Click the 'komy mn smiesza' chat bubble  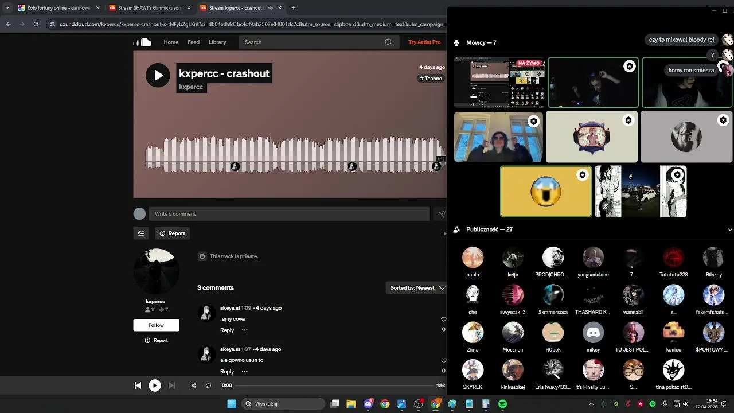[691, 70]
